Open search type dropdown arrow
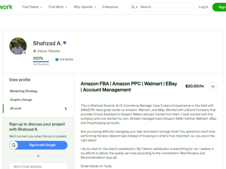Image resolution: width=226 pixels, height=169 pixels. point(137,7)
